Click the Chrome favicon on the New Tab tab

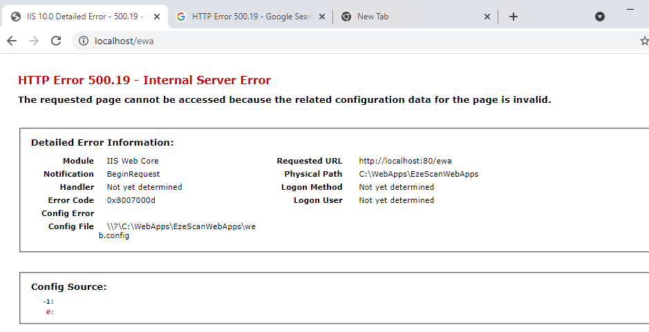pyautogui.click(x=346, y=17)
